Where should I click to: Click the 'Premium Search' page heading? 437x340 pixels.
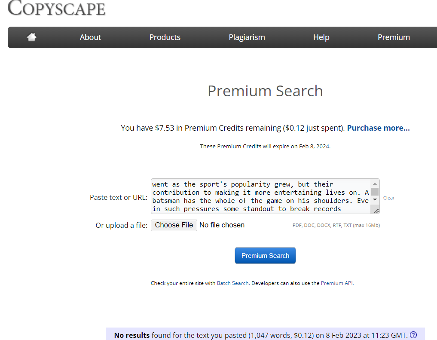coord(265,91)
